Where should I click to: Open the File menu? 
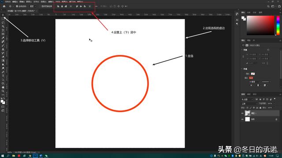[8, 2]
